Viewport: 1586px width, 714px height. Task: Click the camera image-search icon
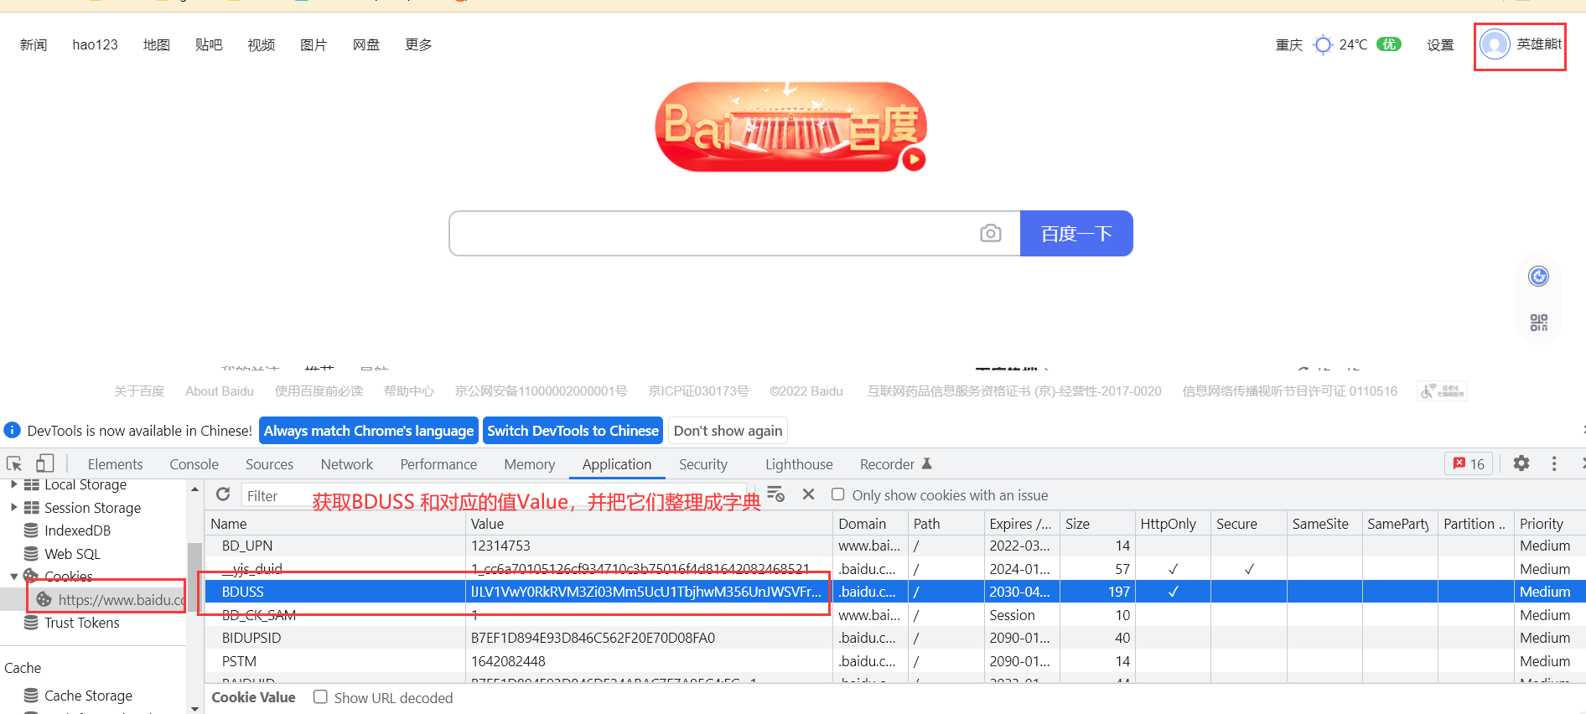(x=990, y=233)
